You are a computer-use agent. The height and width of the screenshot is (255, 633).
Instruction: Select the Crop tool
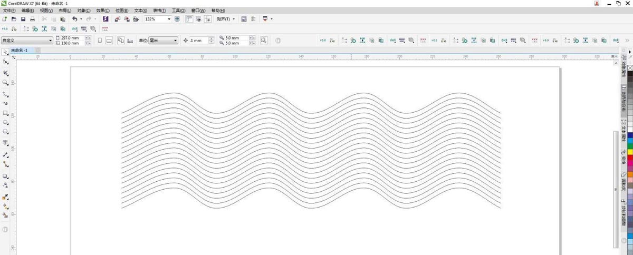pos(5,73)
